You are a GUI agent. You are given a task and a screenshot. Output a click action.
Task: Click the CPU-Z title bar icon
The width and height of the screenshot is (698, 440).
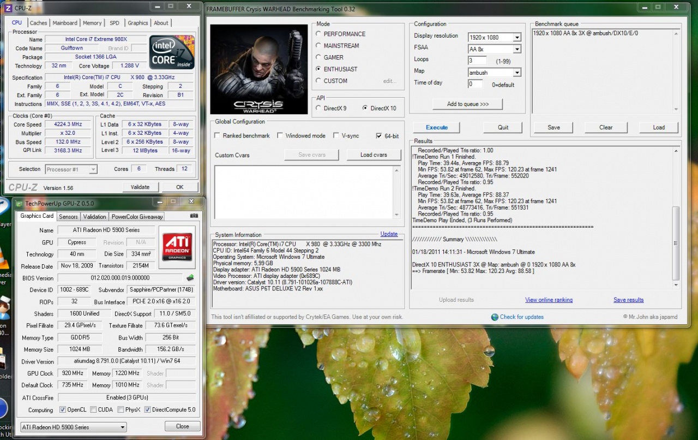click(8, 8)
